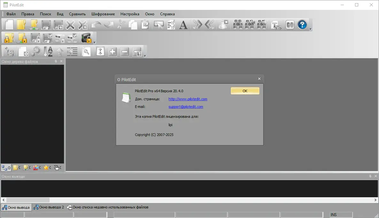Viewport: 379px width, 218px height.
Task: Copy using the two pages icon
Action: click(x=133, y=25)
